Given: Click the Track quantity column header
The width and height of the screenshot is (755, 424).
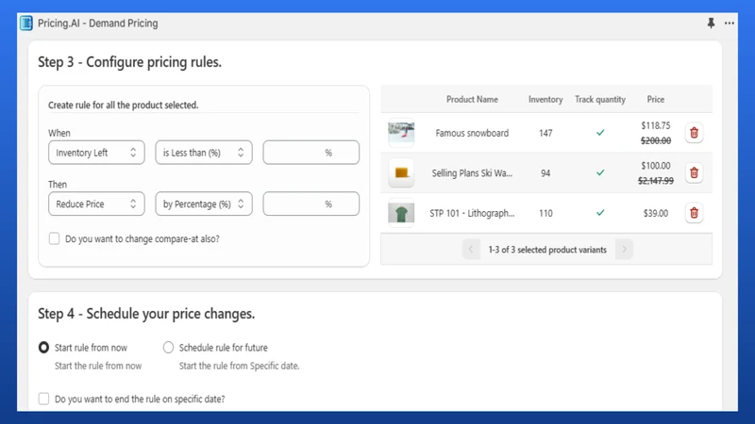Looking at the screenshot, I should (600, 99).
